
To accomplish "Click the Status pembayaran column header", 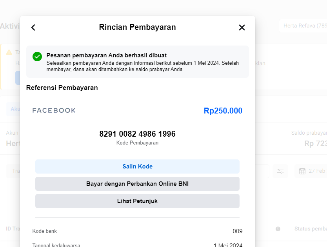I will coord(310,229).
